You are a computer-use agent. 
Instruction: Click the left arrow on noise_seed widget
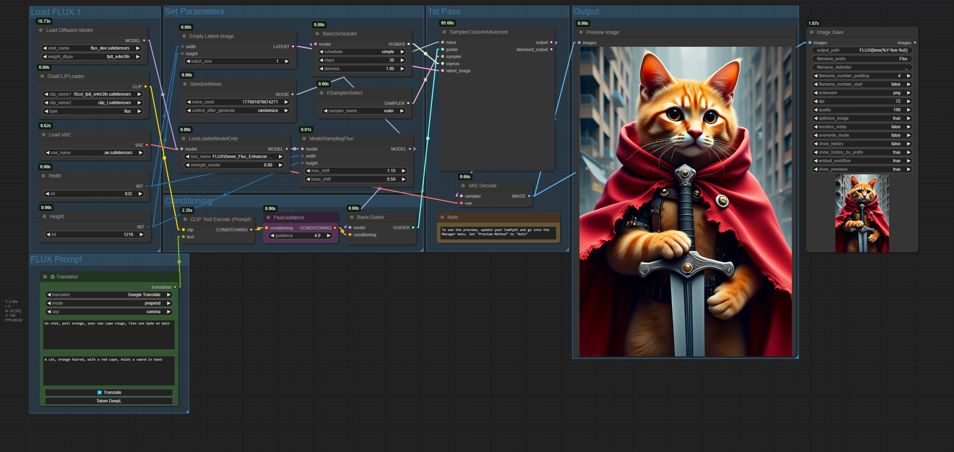click(189, 102)
